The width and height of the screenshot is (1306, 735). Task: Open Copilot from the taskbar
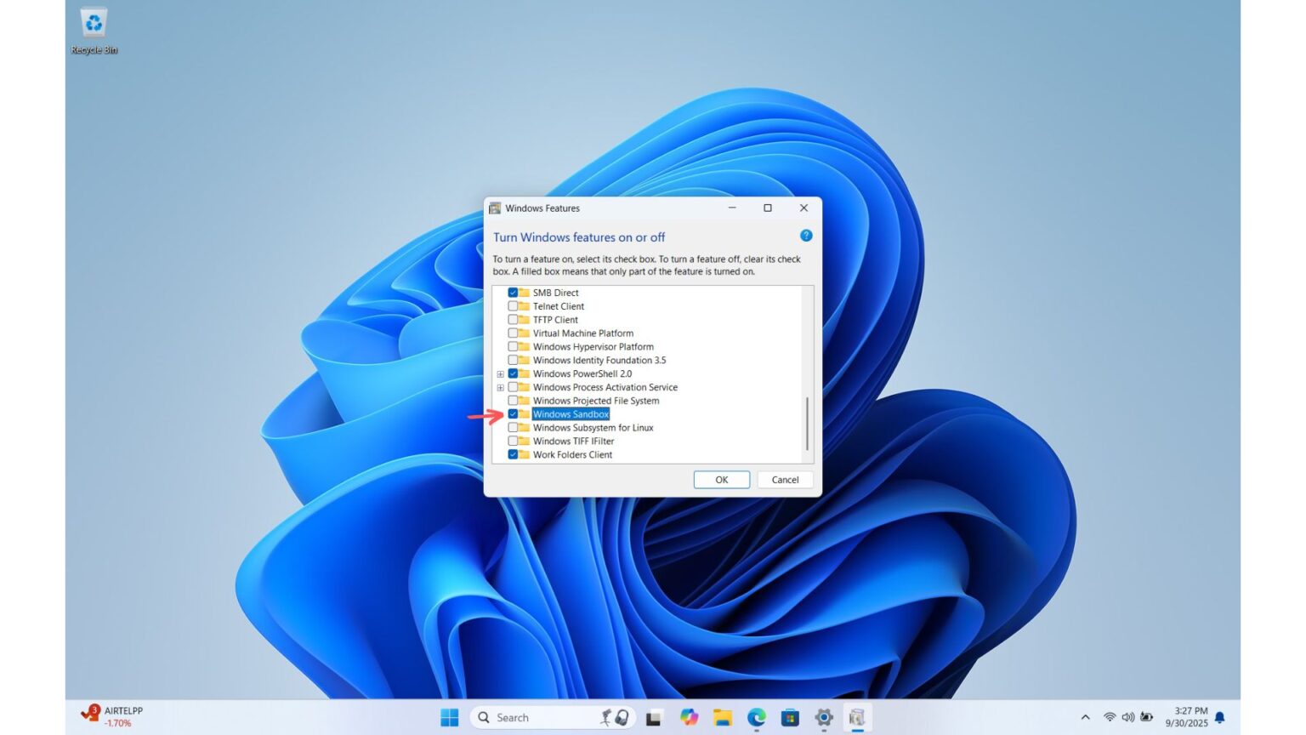pos(688,717)
